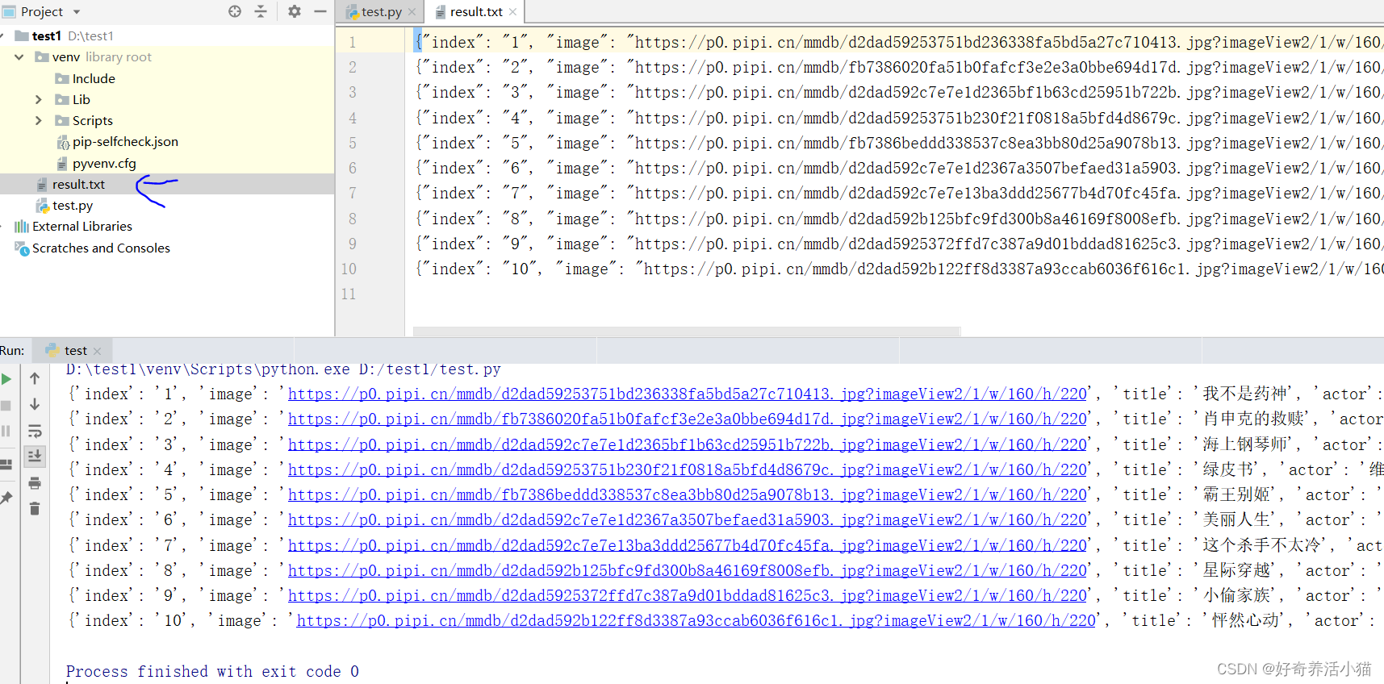Open image link for index 2 in console
This screenshot has height=684, width=1384.
(688, 419)
